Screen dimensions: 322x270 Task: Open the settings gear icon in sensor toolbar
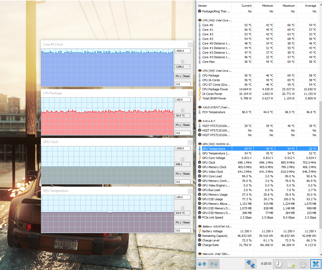pyautogui.click(x=303, y=264)
